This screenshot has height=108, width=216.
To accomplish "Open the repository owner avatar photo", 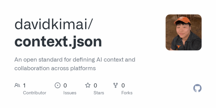I will click(x=184, y=32).
